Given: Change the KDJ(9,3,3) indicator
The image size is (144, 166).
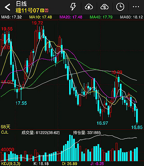Looking at the screenshot, I should tap(11, 164).
